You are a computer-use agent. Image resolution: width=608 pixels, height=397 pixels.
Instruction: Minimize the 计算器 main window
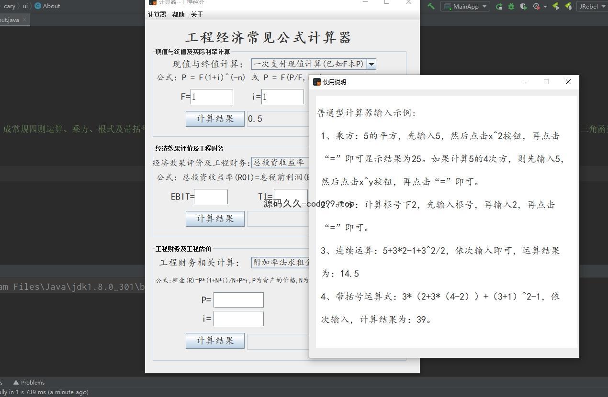coord(365,2)
